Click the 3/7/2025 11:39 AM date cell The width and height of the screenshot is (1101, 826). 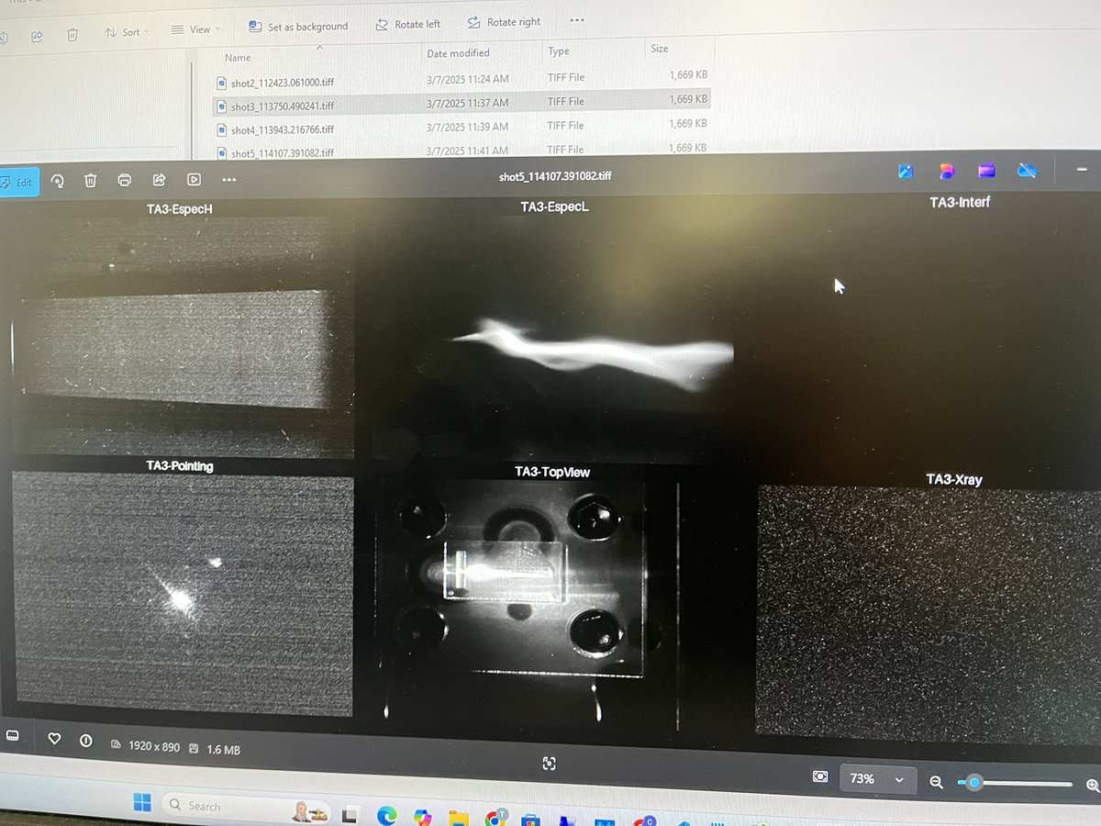tap(467, 126)
